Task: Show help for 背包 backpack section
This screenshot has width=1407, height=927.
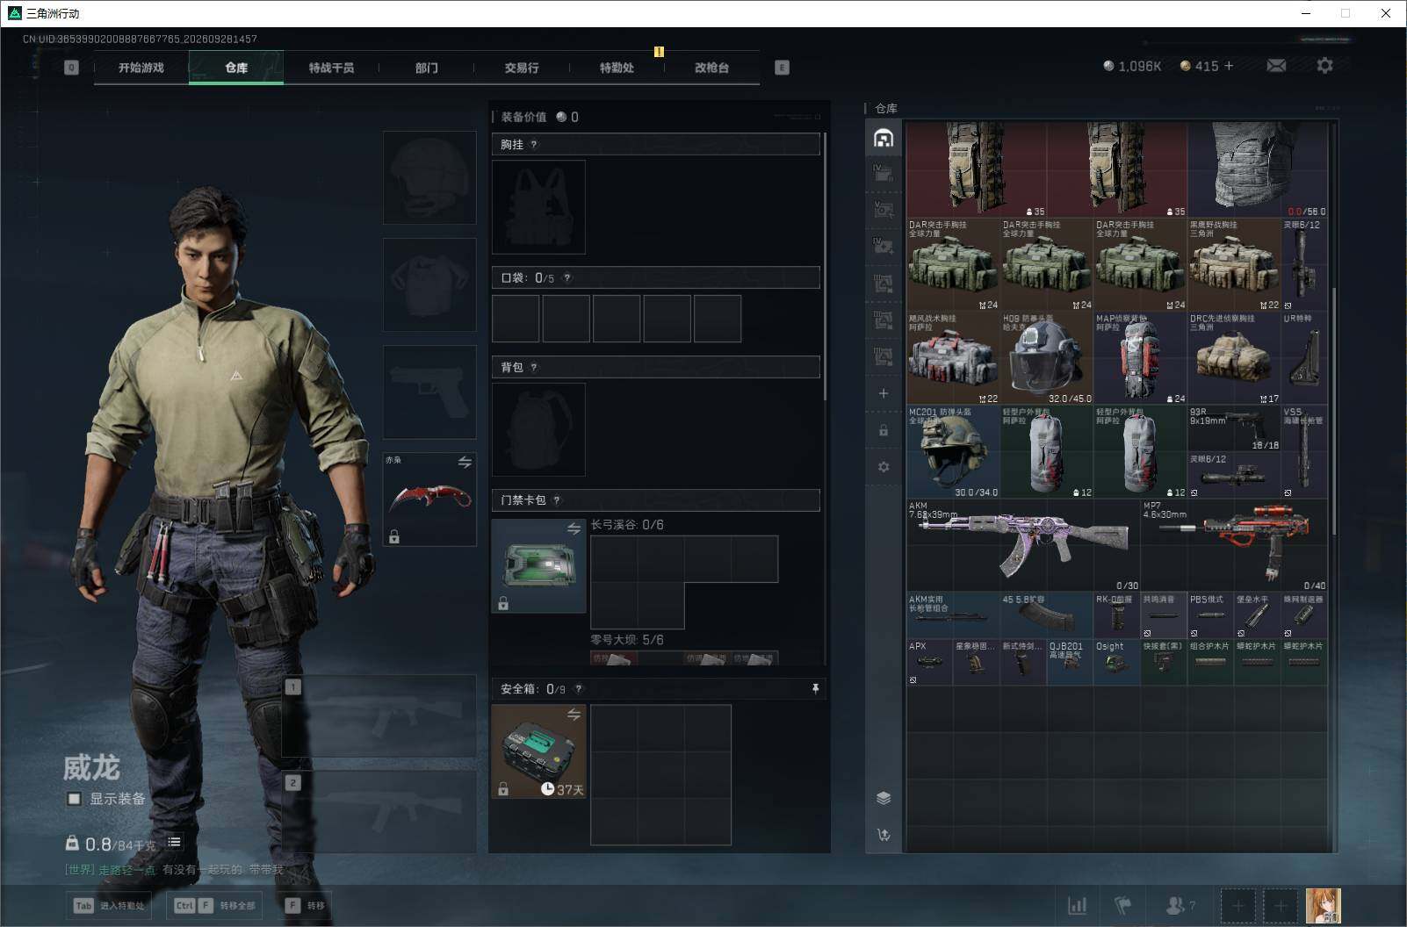Action: coord(534,367)
